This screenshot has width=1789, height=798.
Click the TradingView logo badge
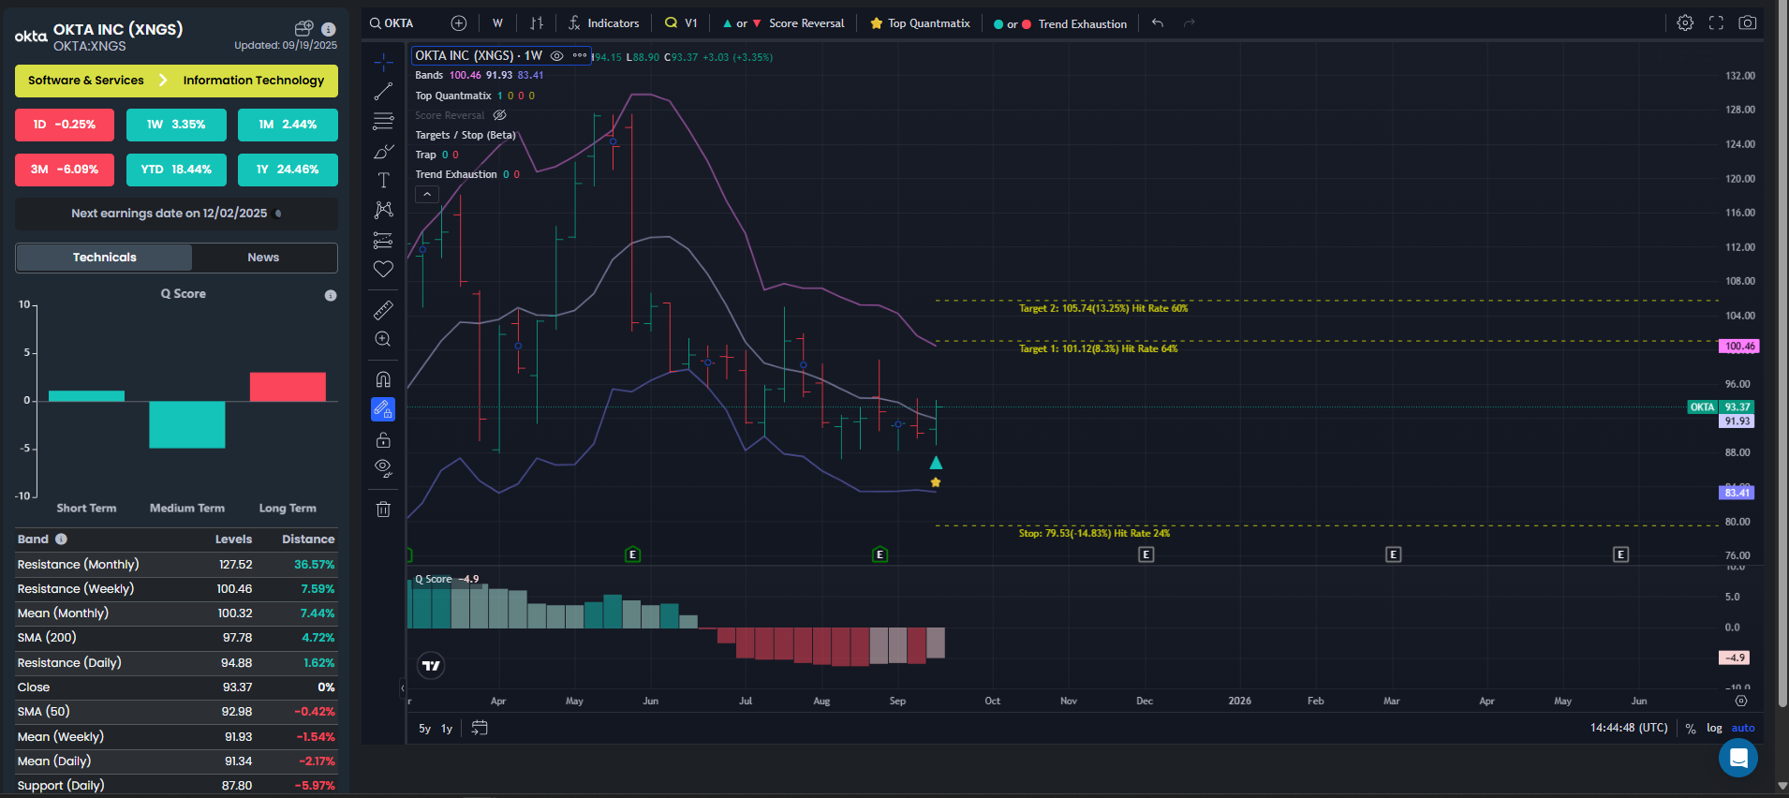coord(431,666)
